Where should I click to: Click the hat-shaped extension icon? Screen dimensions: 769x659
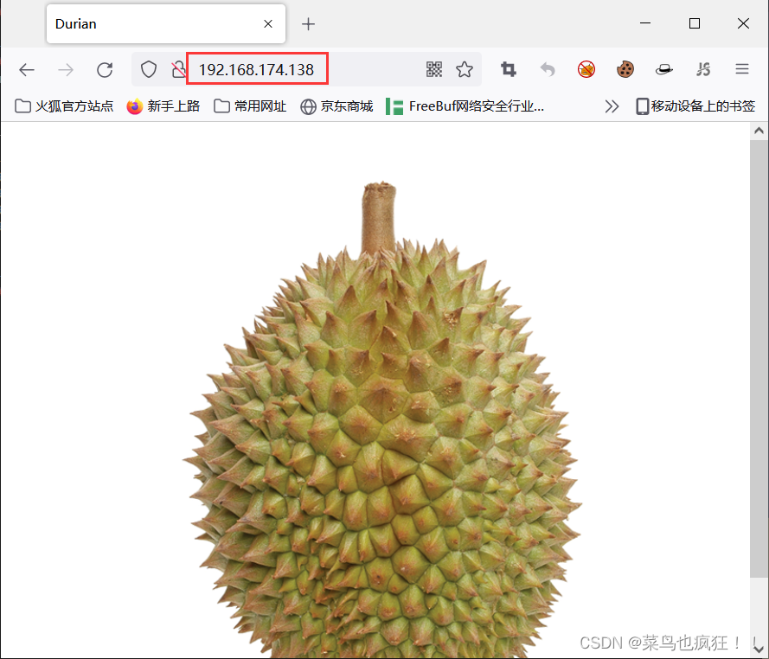(663, 69)
